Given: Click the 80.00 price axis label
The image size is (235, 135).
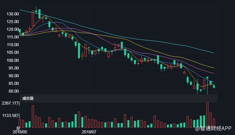Looking at the screenshot, I should pyautogui.click(x=12, y=91).
